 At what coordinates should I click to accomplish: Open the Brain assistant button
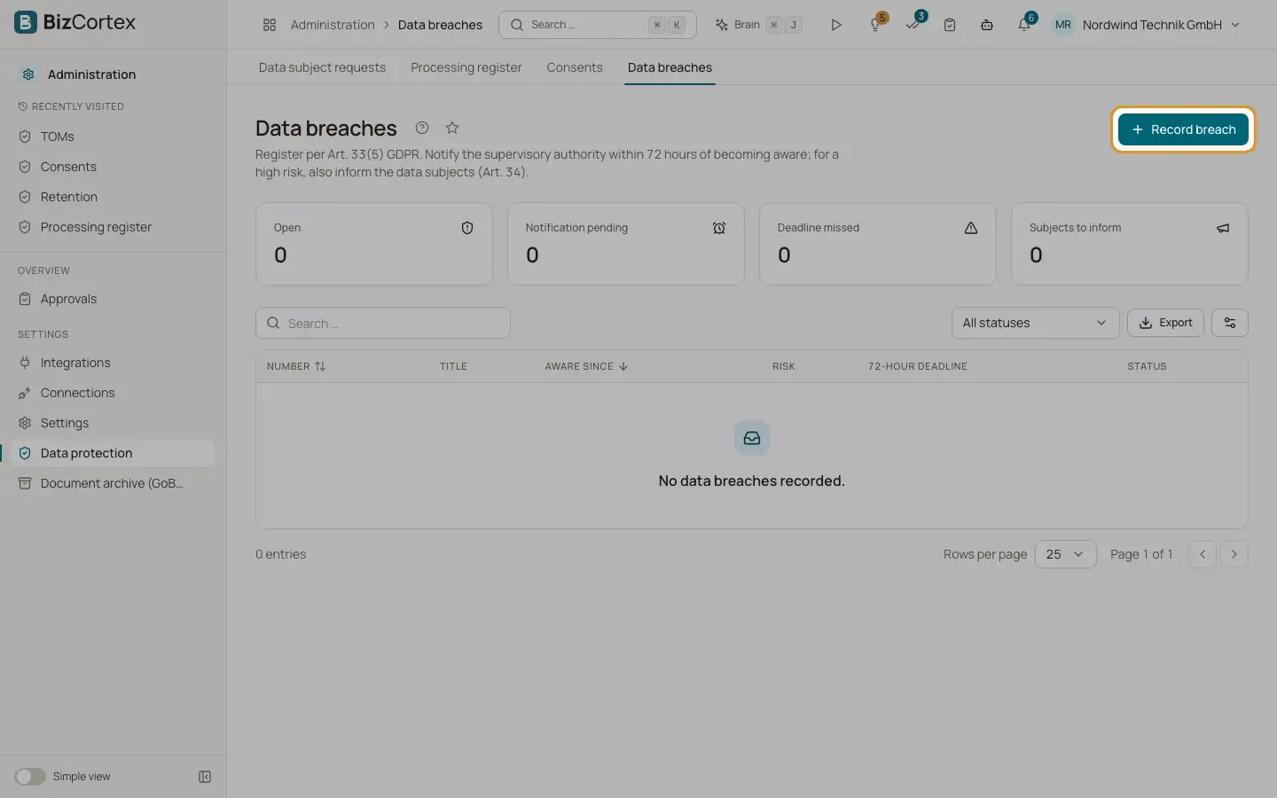click(x=758, y=25)
